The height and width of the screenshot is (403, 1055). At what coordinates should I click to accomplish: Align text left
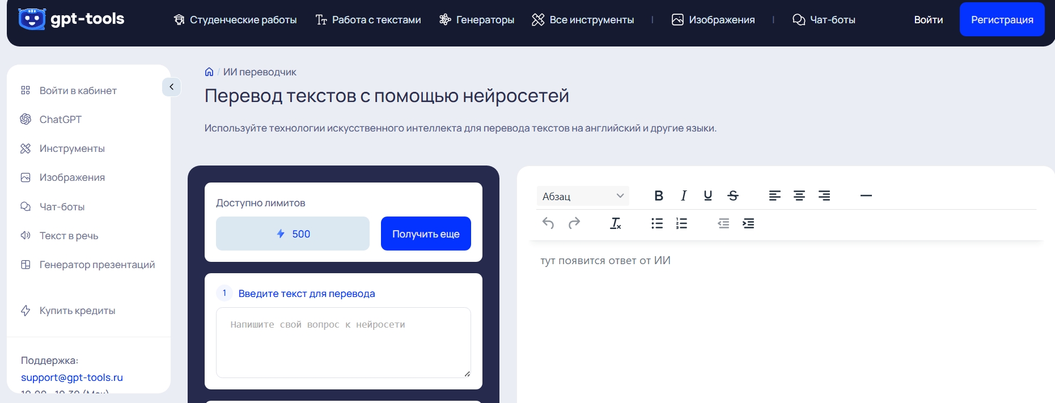(x=775, y=196)
